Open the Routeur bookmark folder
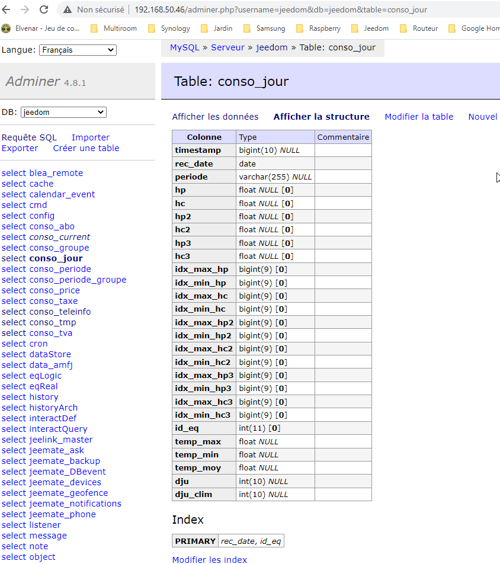The width and height of the screenshot is (500, 564). coord(418,28)
